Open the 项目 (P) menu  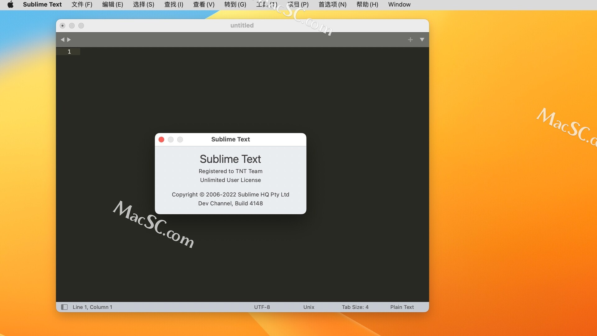click(x=298, y=4)
